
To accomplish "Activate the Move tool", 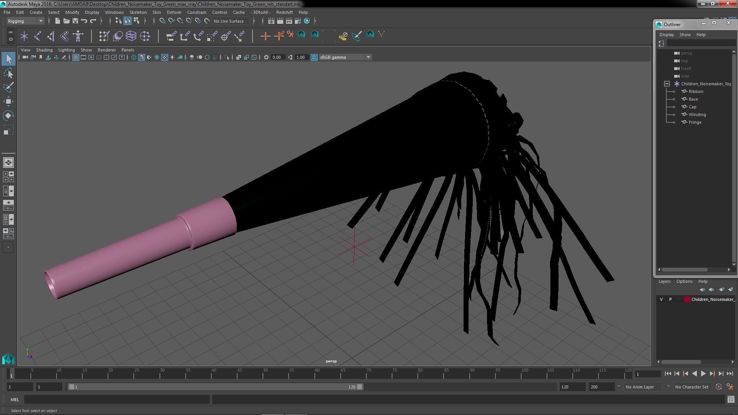I will click(x=8, y=101).
